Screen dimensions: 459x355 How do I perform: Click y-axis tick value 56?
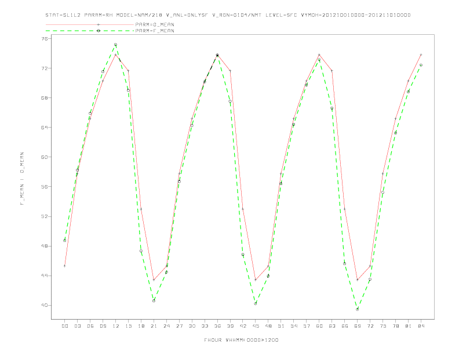(x=44, y=187)
